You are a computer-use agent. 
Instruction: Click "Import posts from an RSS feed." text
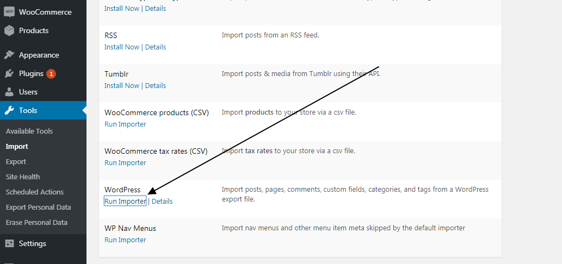click(270, 35)
